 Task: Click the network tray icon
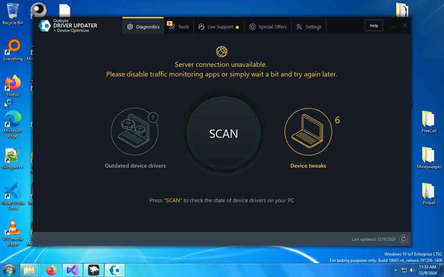click(404, 270)
